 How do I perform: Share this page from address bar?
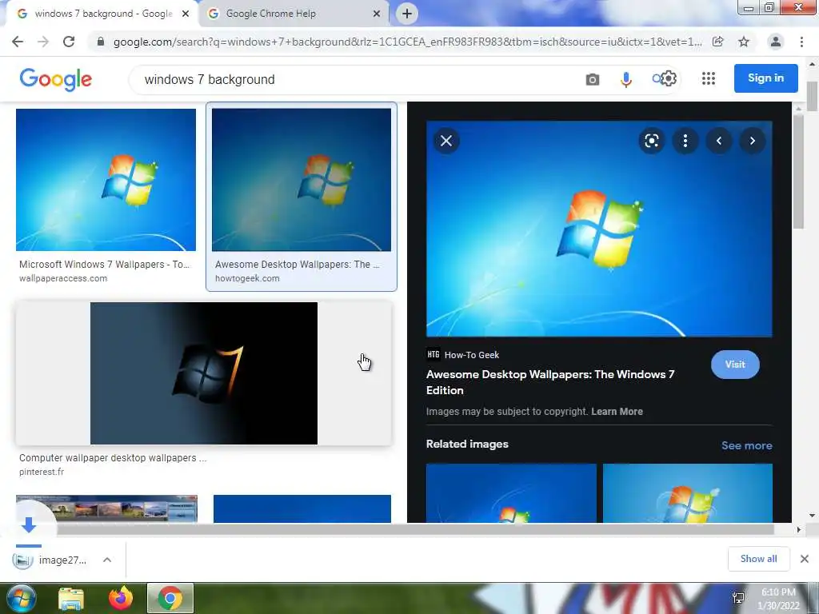(x=718, y=42)
